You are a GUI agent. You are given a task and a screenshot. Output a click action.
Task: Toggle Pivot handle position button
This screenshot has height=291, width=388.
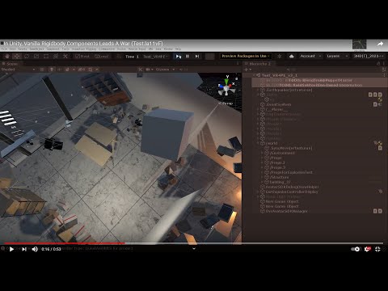[x=82, y=56]
